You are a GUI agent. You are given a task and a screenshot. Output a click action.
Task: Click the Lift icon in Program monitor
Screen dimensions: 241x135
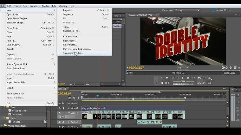pos(199,83)
